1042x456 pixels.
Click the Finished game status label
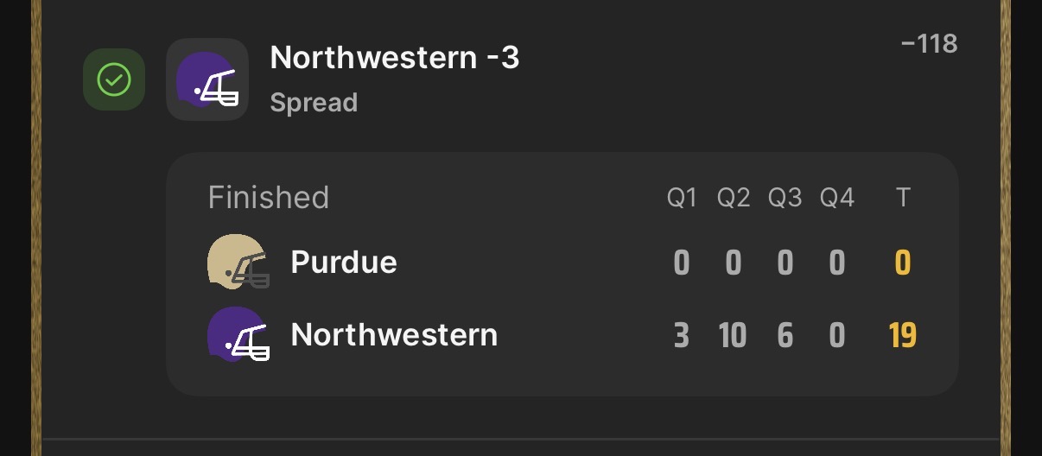tap(269, 198)
